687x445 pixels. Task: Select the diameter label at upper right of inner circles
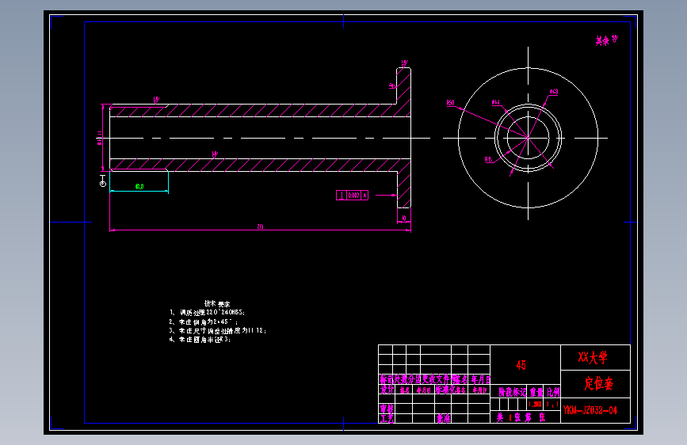[554, 92]
